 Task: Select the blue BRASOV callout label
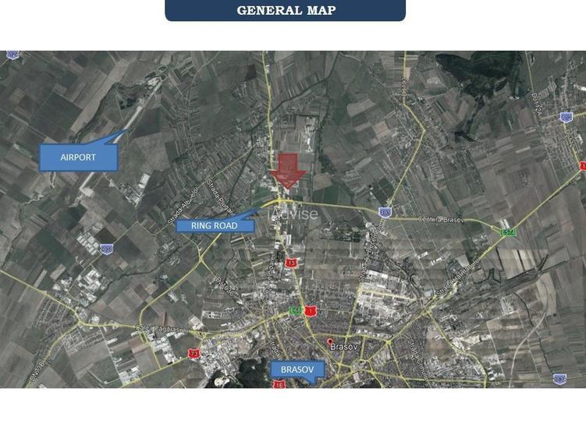point(297,371)
